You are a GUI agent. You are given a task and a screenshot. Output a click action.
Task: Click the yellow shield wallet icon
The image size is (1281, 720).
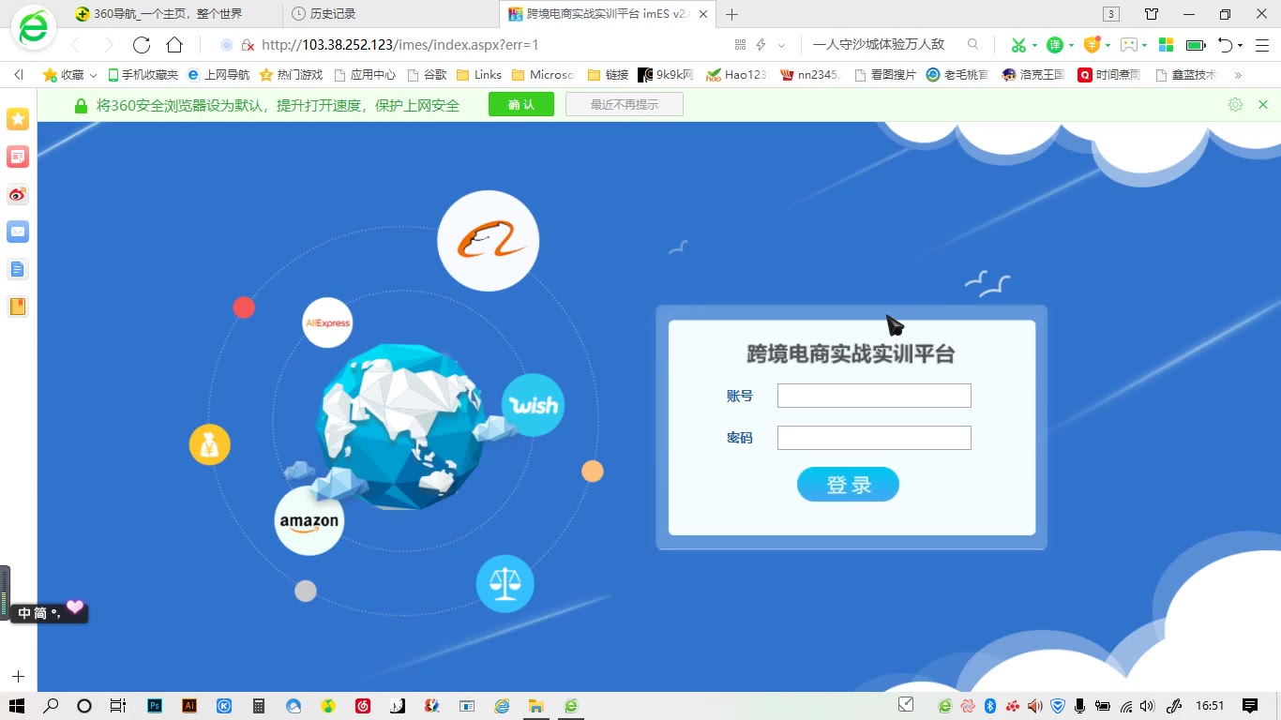1092,45
